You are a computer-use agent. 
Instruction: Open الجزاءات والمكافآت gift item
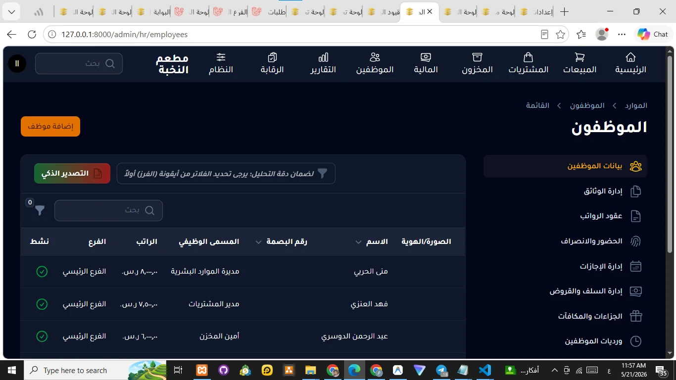(x=565, y=316)
